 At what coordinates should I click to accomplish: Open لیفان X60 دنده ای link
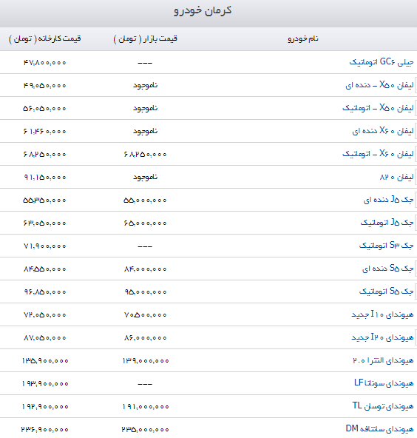[383, 131]
